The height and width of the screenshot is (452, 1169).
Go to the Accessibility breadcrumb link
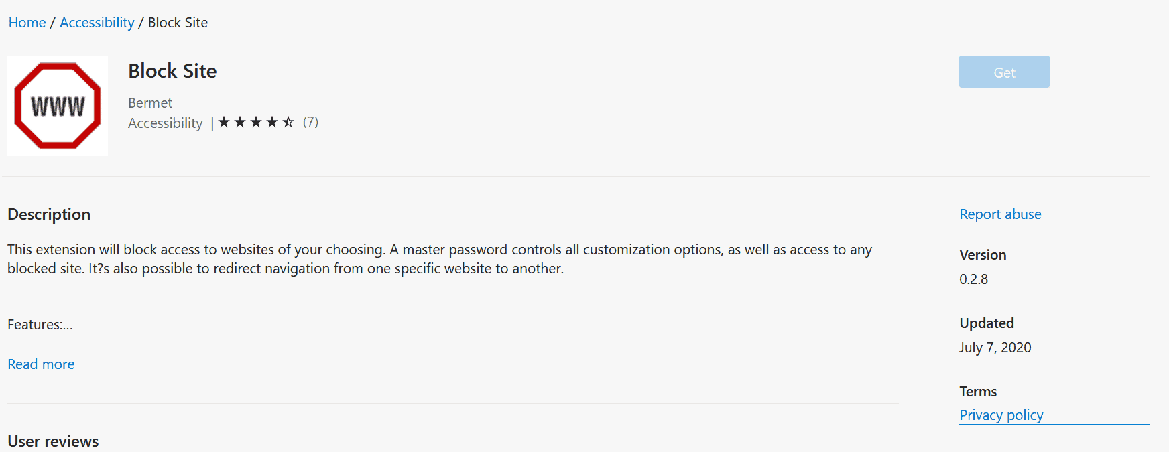tap(97, 23)
